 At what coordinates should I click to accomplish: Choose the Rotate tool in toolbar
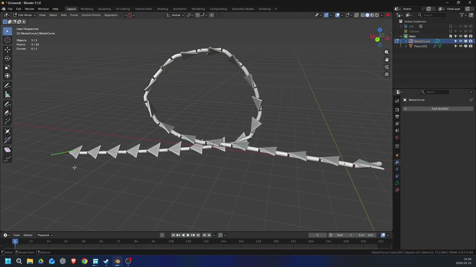tap(7, 58)
